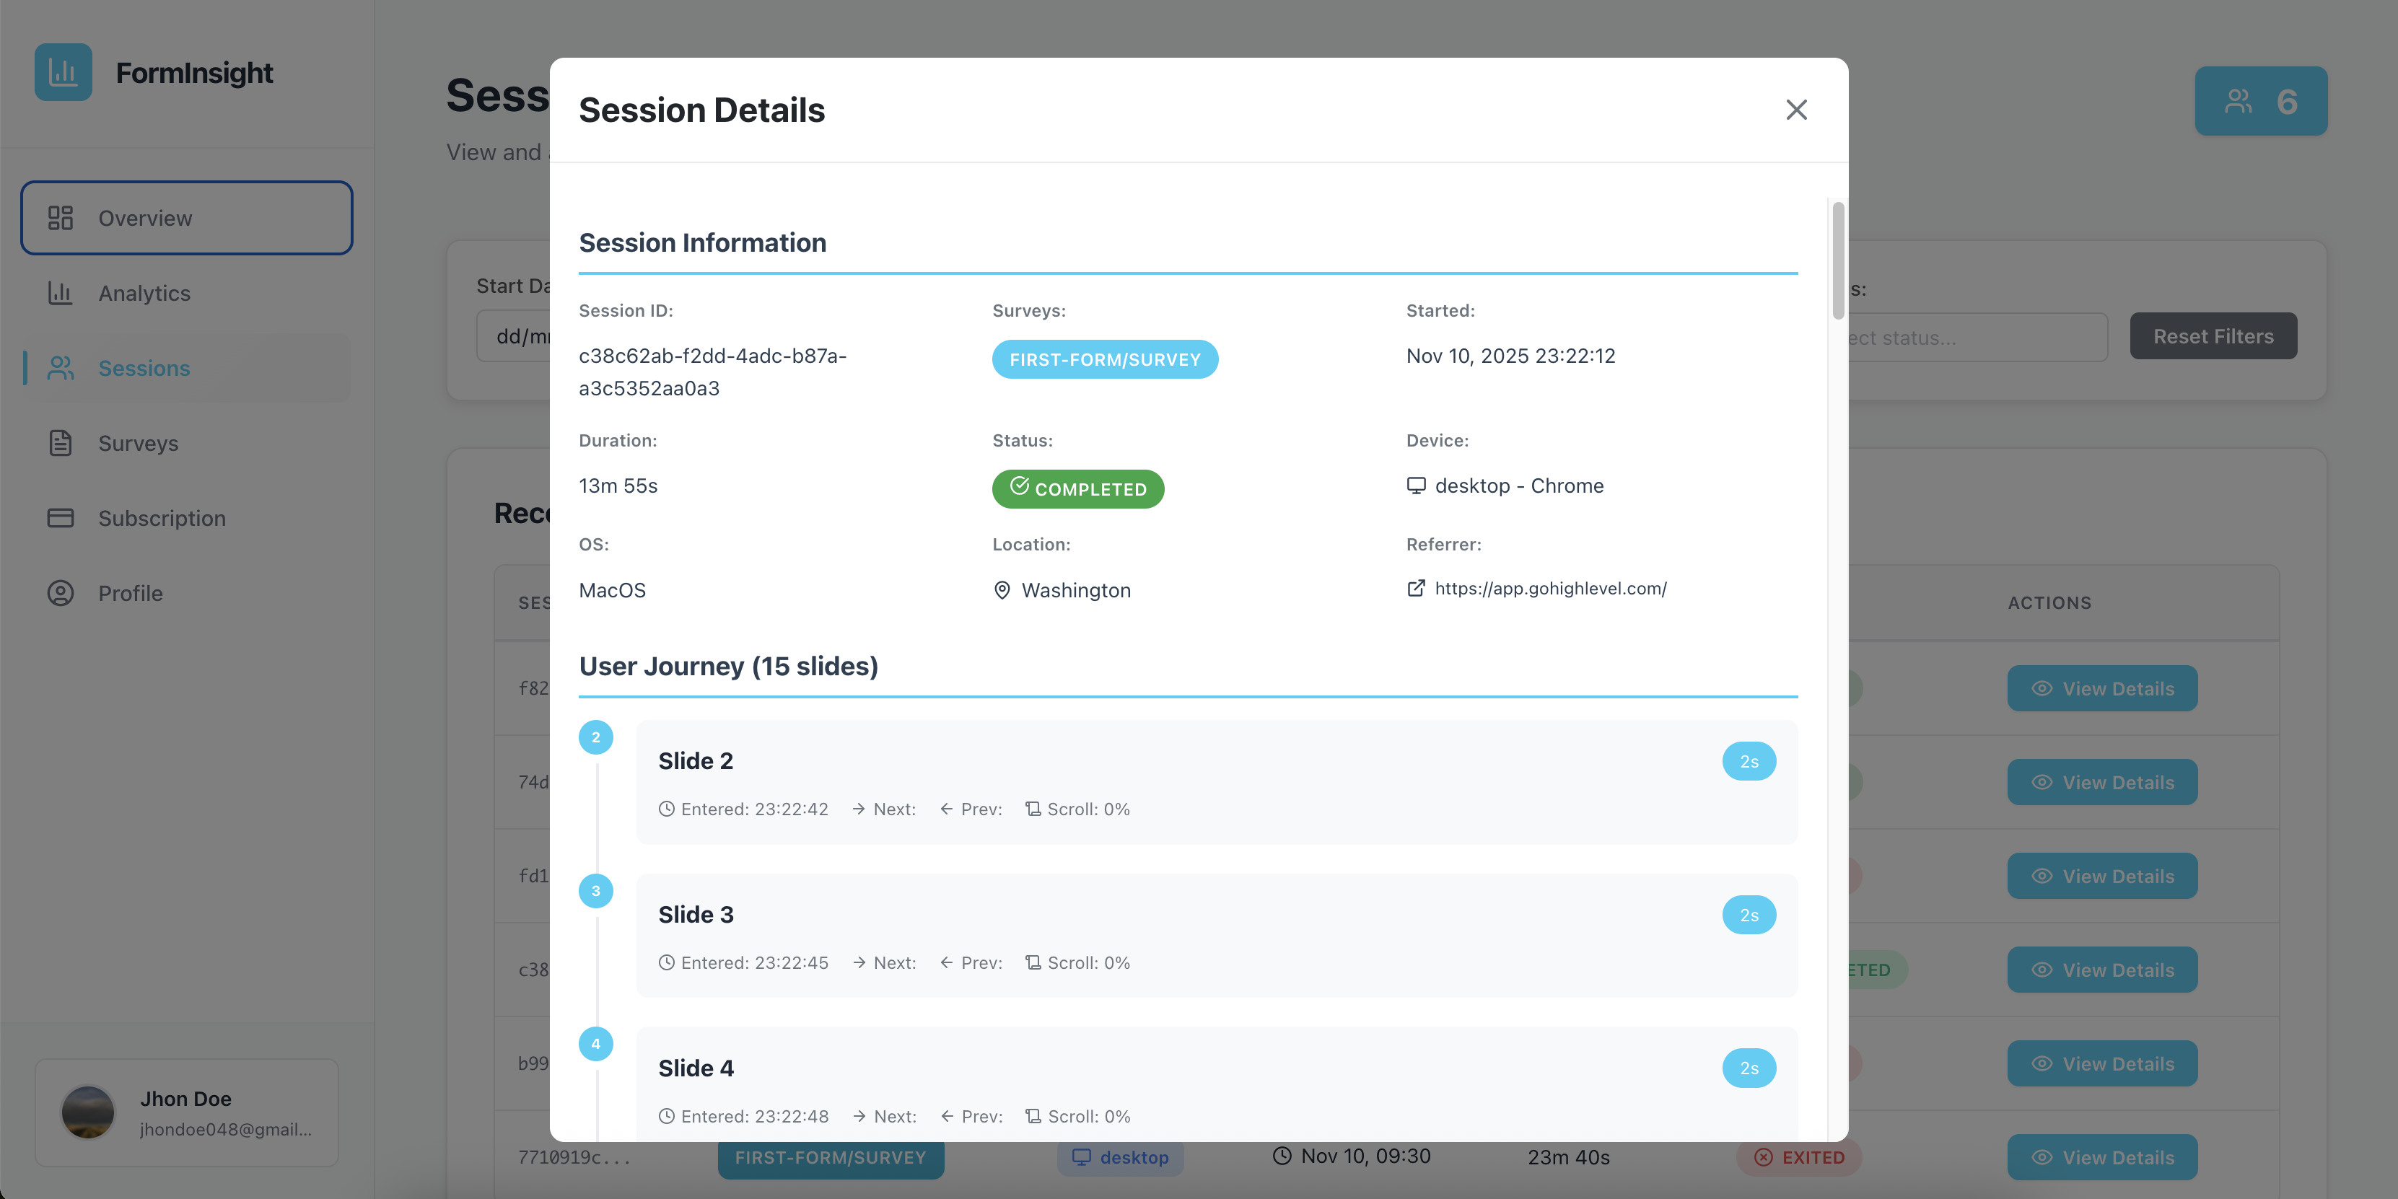Click the FormInsight logo icon
Screen dimensions: 2398x1199
(x=62, y=71)
